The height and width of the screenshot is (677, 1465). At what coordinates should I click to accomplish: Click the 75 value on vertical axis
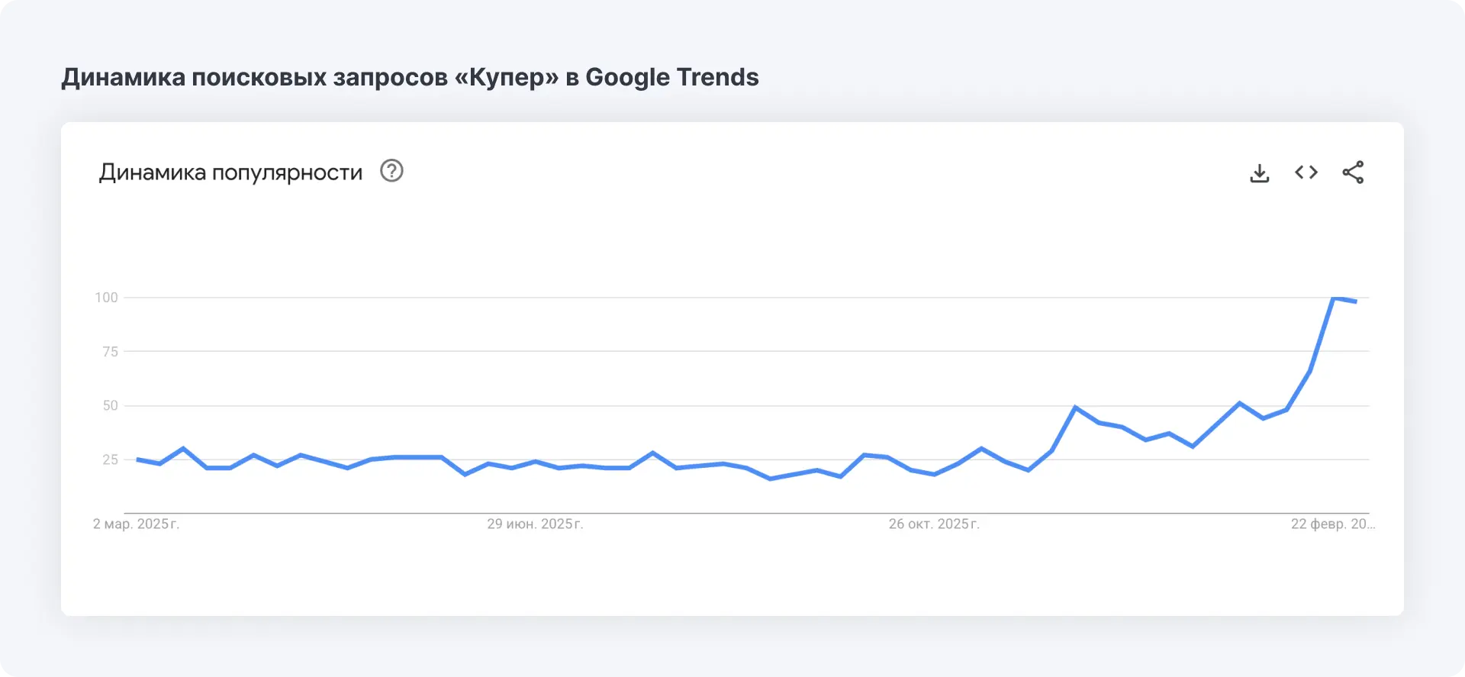[110, 352]
